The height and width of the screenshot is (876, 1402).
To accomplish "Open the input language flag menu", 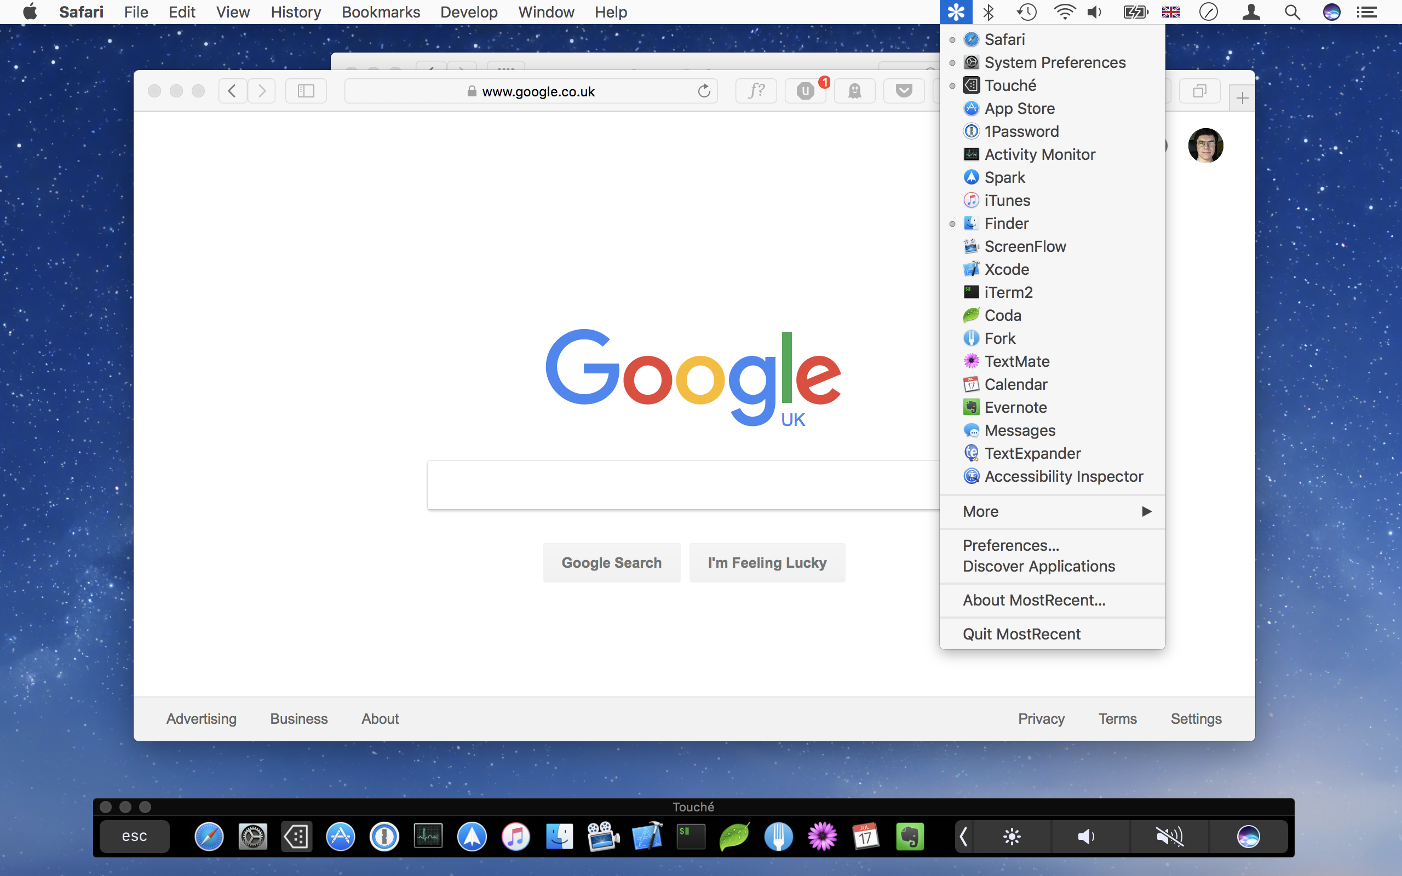I will [1170, 11].
